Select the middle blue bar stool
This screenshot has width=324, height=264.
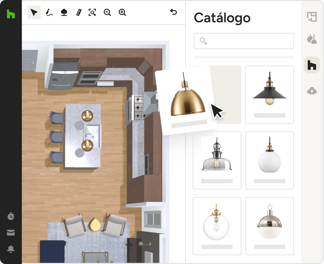point(56,137)
